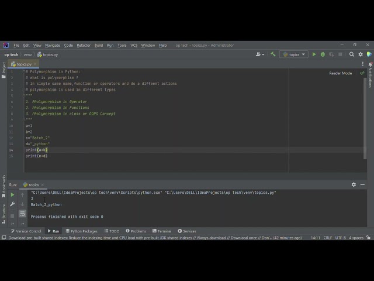Screen dimensions: 374x281
Task: Open the Refactor menu
Action: [x=84, y=45]
